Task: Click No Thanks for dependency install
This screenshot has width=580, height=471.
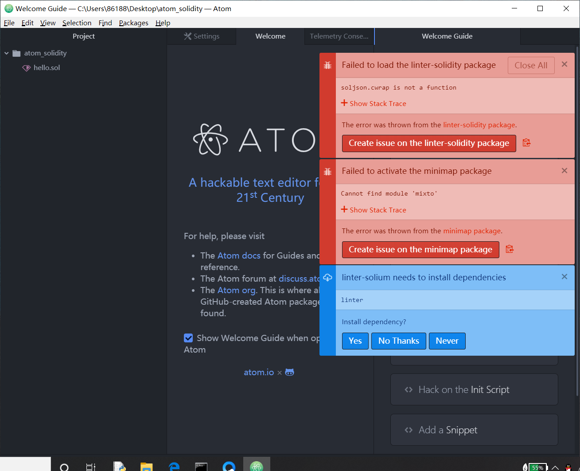Action: 399,341
